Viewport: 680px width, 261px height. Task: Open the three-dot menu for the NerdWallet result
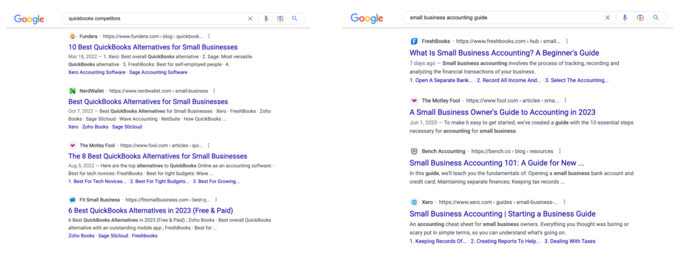click(x=214, y=91)
